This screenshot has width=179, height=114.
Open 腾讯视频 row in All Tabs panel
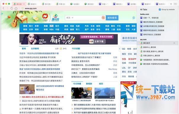[x=158, y=64]
